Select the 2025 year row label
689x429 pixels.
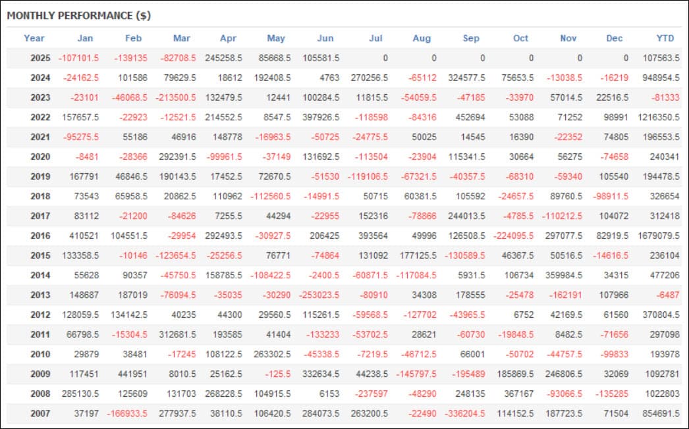coord(40,58)
